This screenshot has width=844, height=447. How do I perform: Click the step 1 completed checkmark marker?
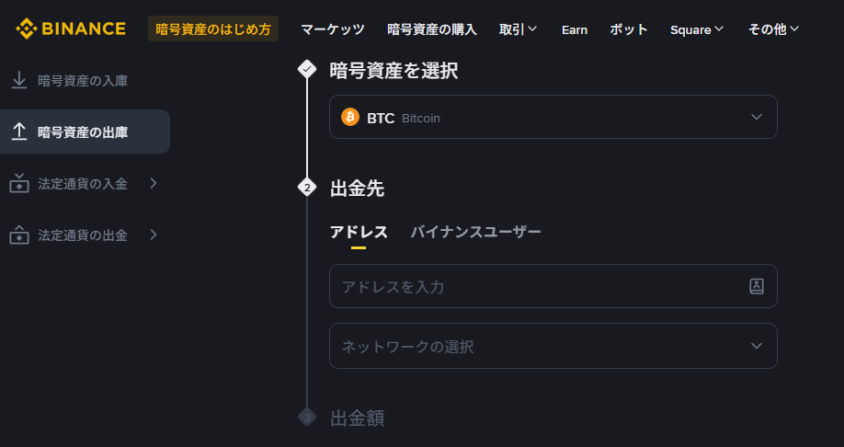point(307,70)
